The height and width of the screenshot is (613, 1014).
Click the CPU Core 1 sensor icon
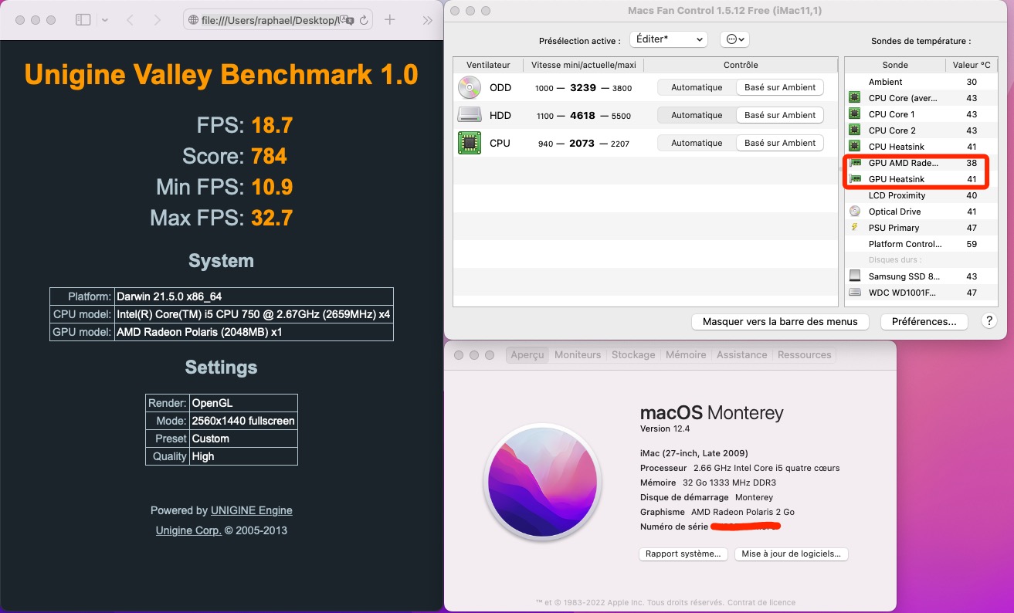tap(854, 114)
